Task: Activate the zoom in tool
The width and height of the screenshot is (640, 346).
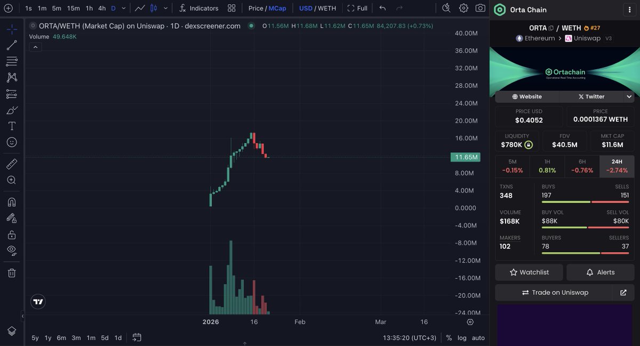Action: click(12, 180)
